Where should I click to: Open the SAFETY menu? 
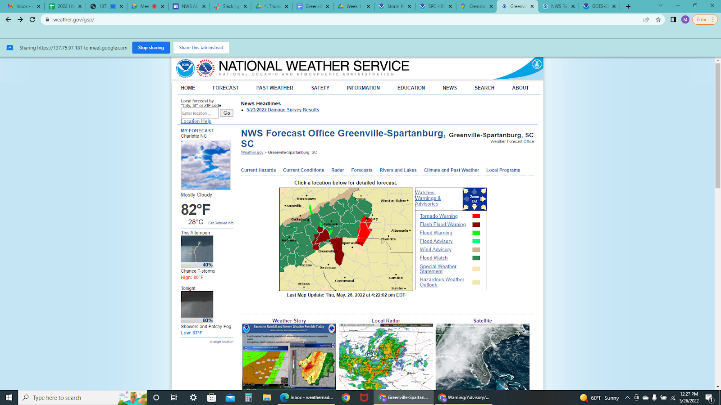pos(320,88)
